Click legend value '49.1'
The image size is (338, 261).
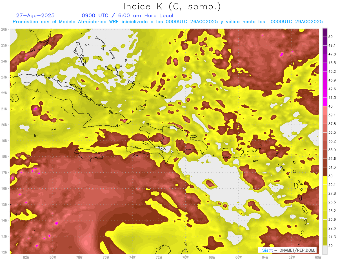click(332, 45)
